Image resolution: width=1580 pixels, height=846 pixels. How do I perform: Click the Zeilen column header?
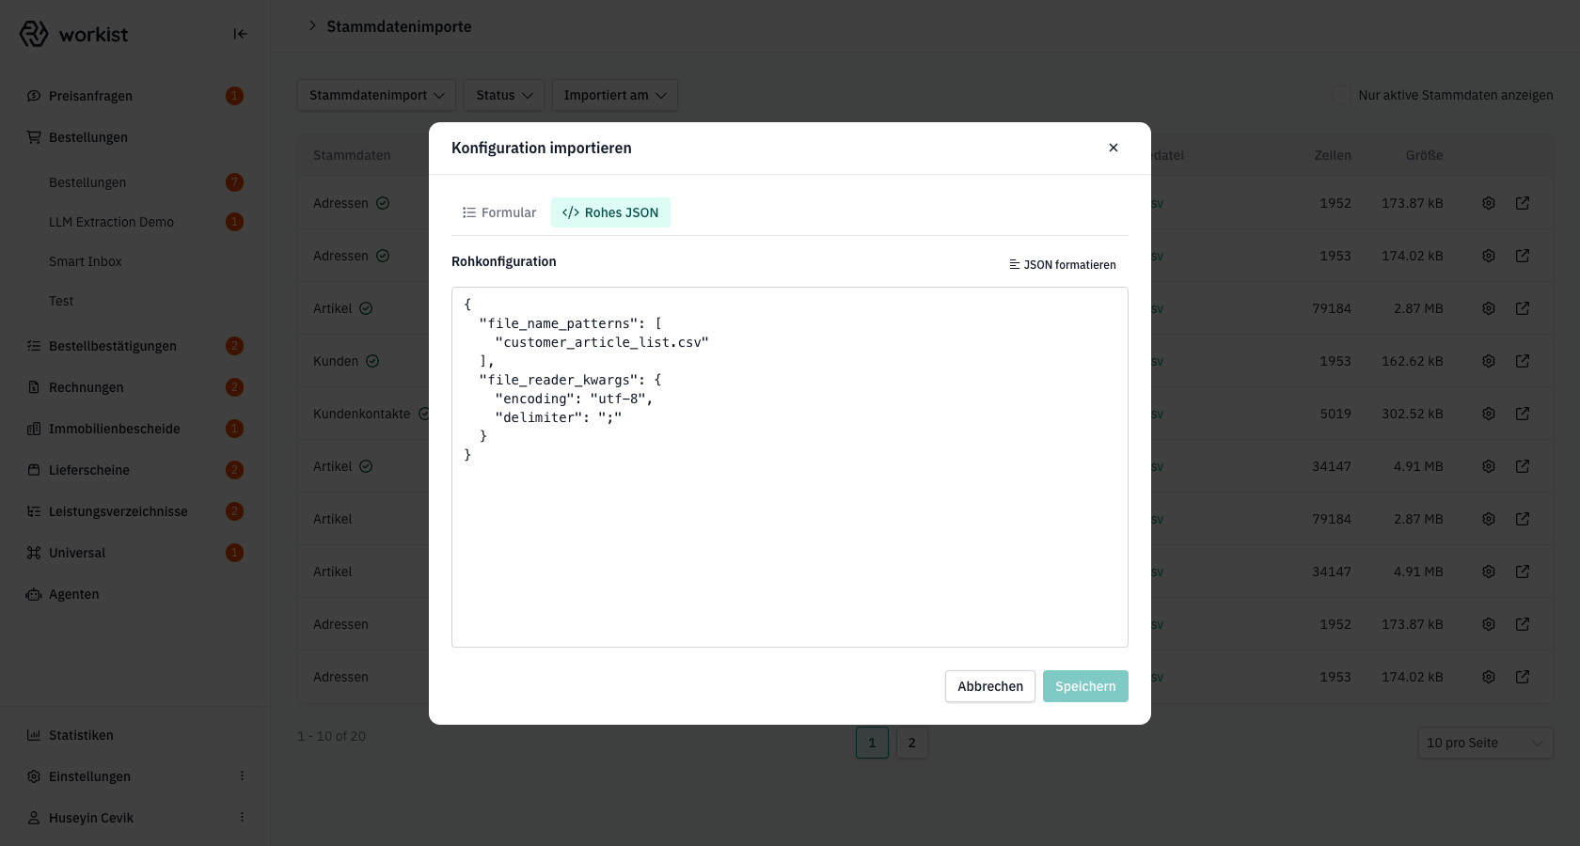click(x=1333, y=155)
